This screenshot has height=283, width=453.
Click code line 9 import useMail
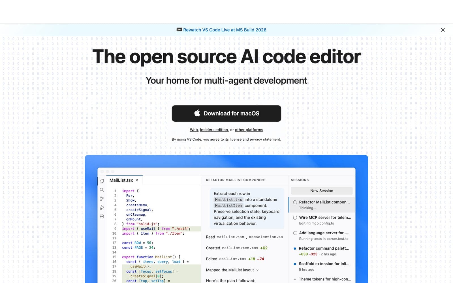[x=156, y=229]
